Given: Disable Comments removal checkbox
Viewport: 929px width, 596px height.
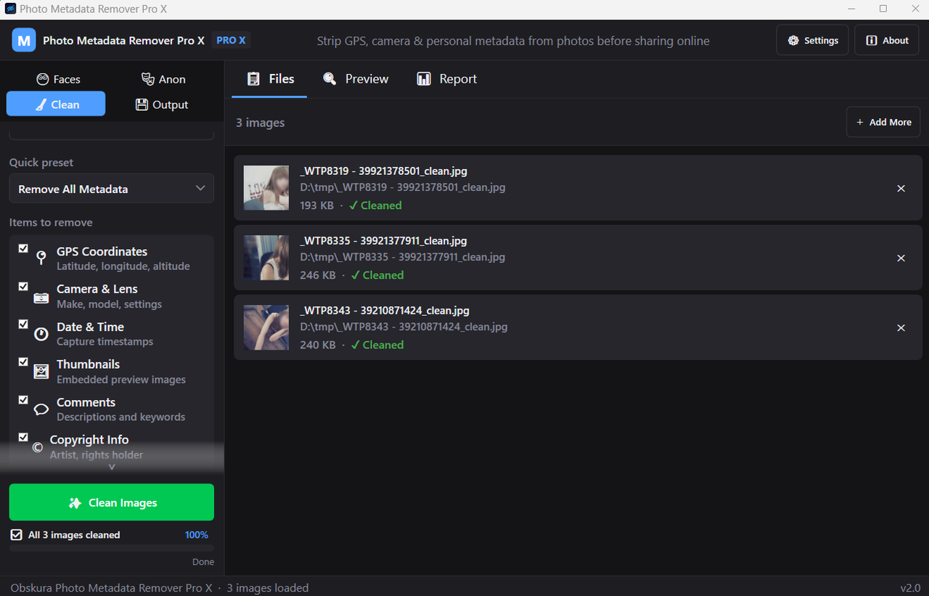Looking at the screenshot, I should [23, 399].
